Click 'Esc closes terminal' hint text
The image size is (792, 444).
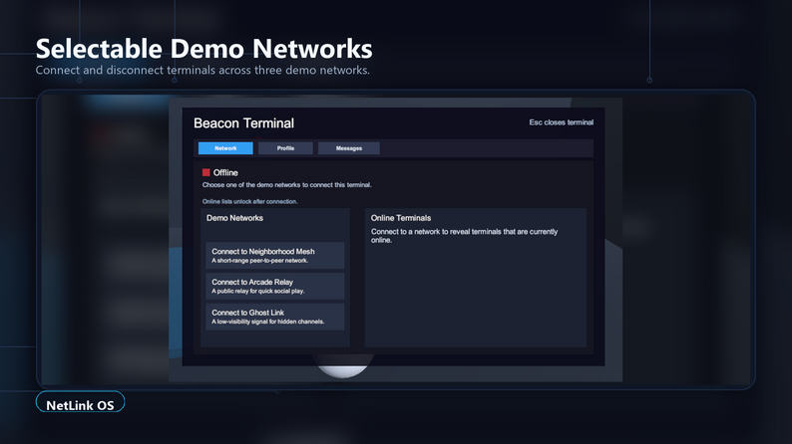click(562, 122)
